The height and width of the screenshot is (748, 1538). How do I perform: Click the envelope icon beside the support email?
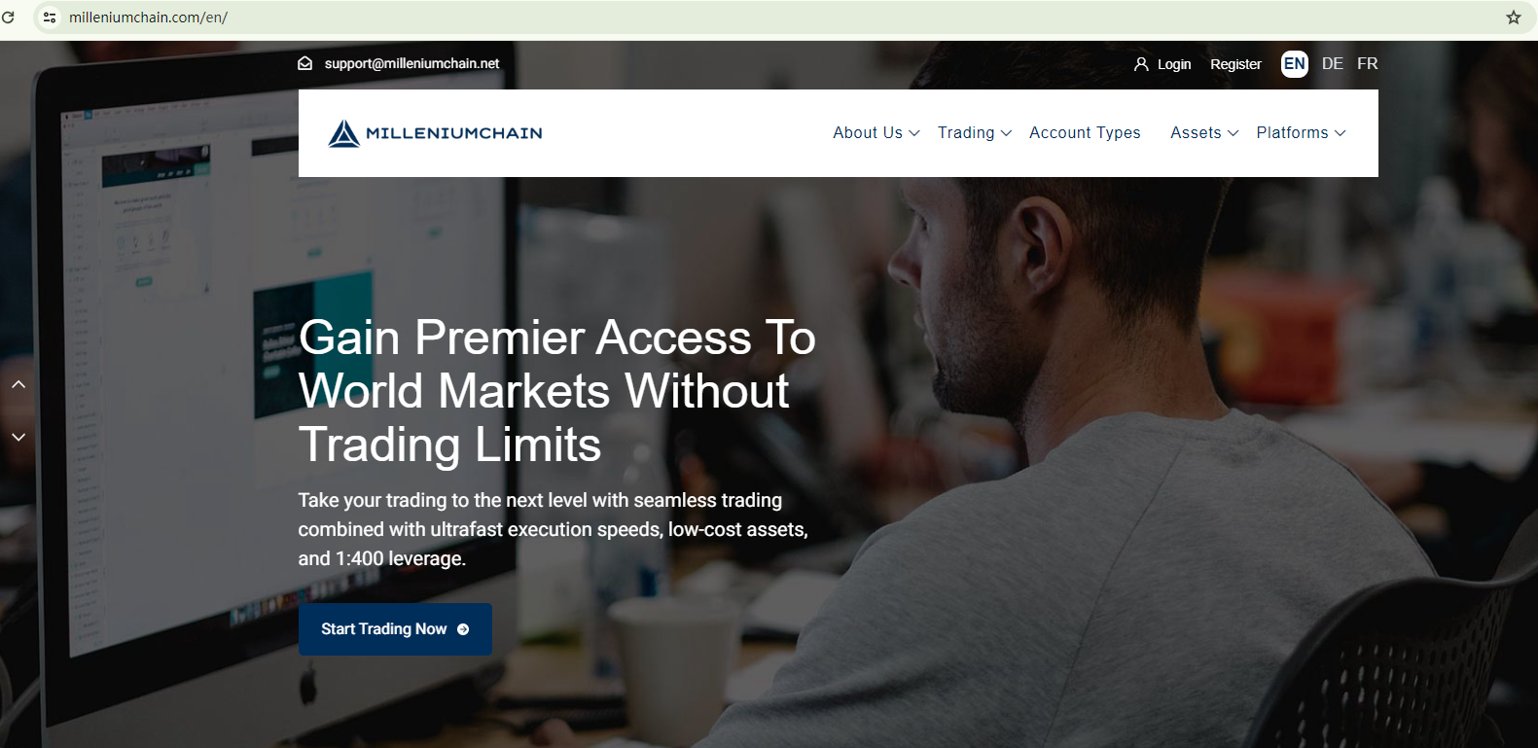click(305, 63)
